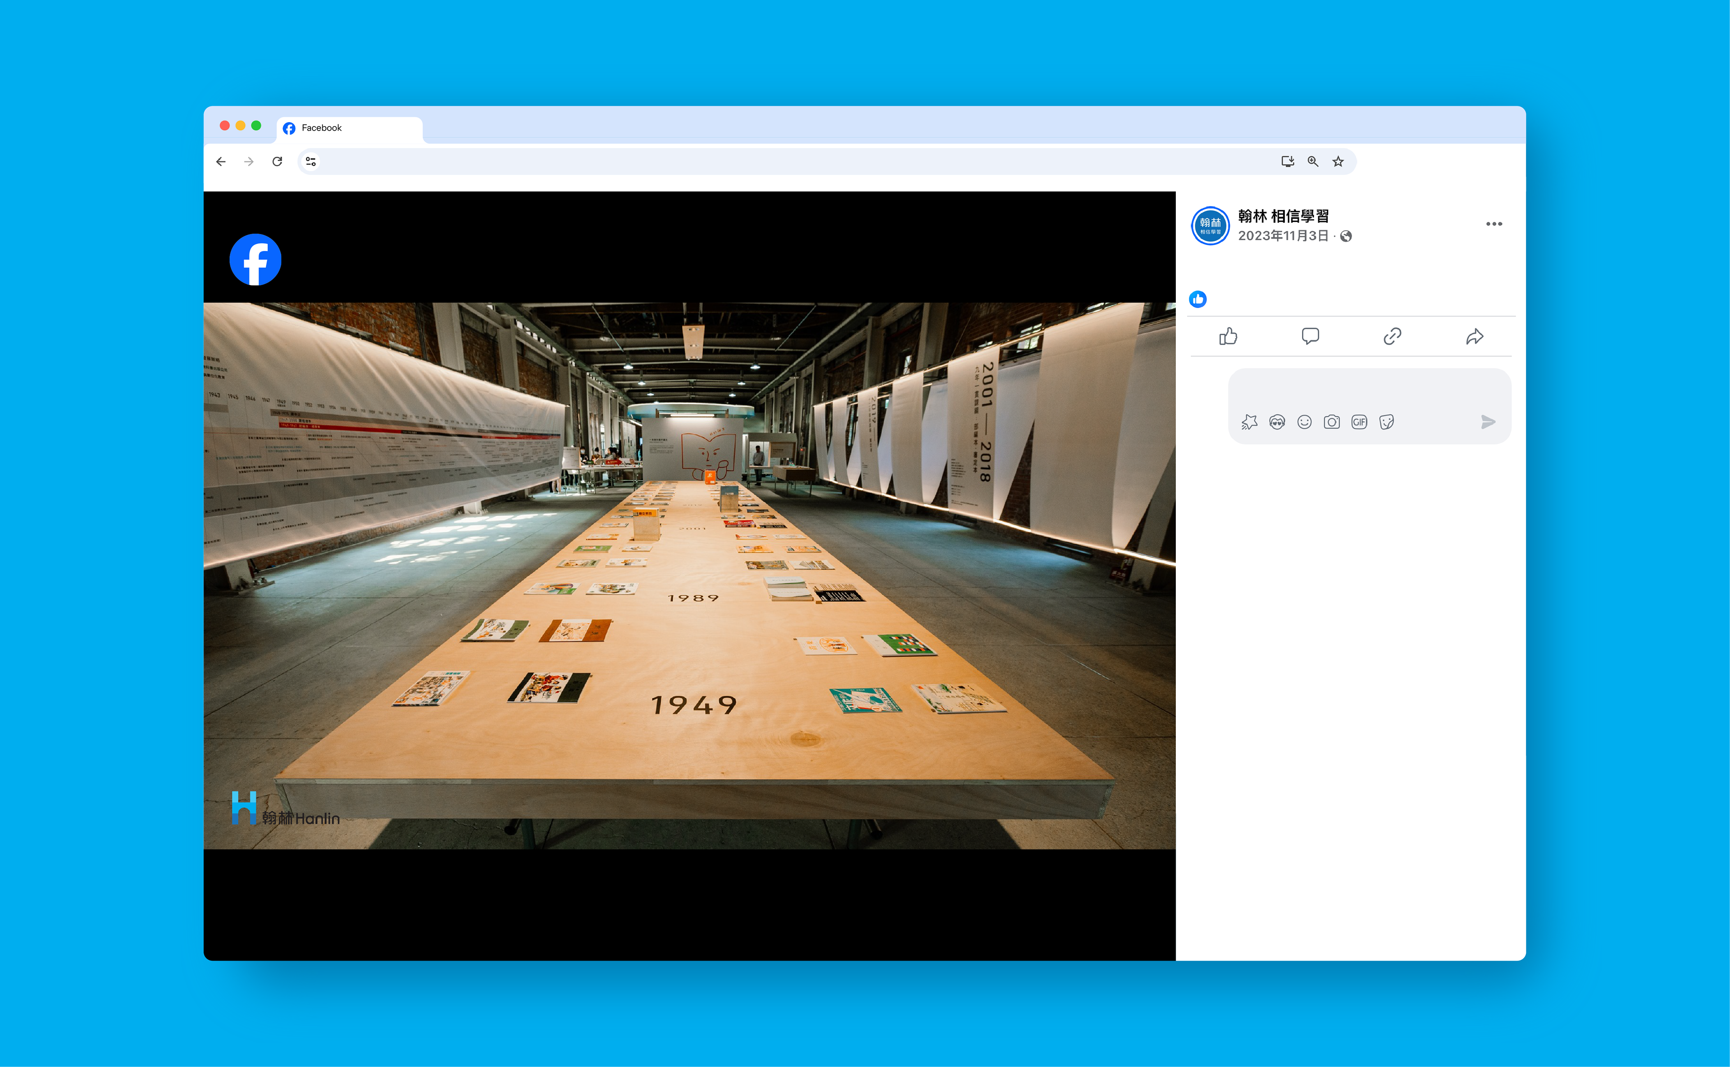
Task: Insert a GIF into the comment
Action: point(1359,422)
